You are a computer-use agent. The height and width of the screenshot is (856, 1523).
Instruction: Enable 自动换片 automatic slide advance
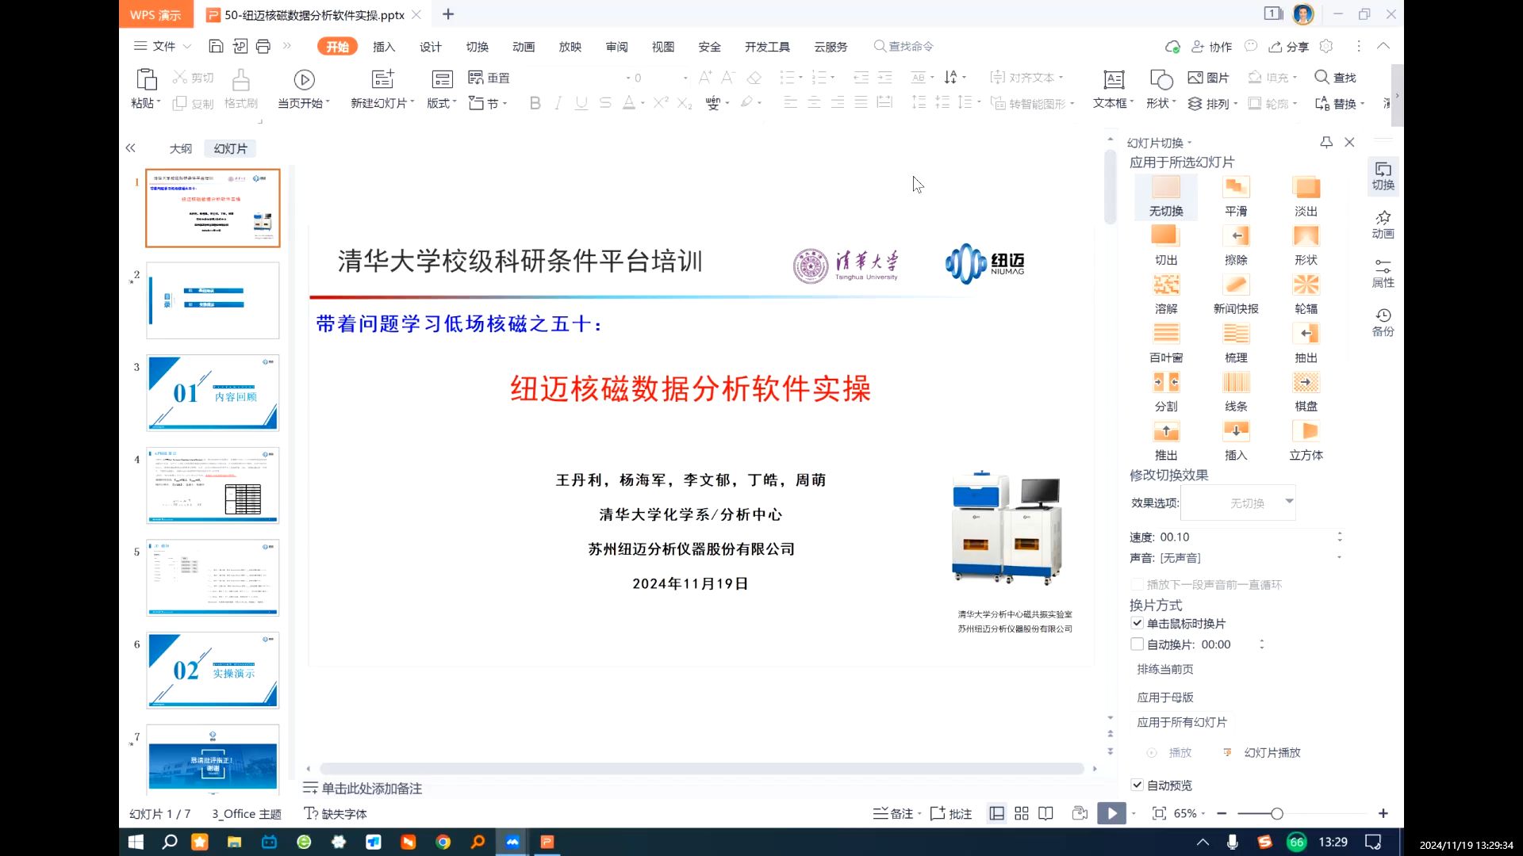[1137, 644]
